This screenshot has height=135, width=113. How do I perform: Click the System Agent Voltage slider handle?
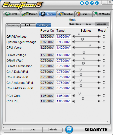[82, 39]
